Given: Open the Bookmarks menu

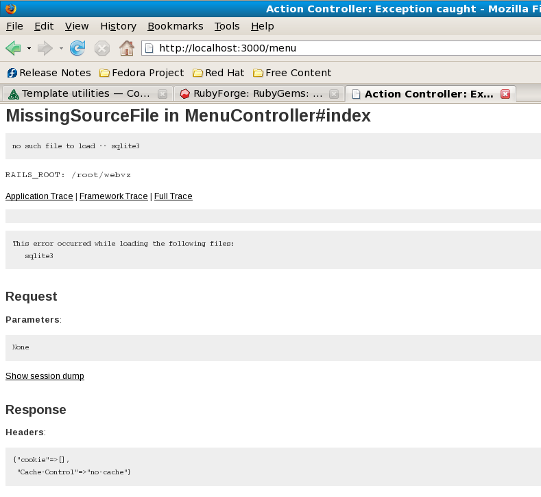Looking at the screenshot, I should coord(175,26).
